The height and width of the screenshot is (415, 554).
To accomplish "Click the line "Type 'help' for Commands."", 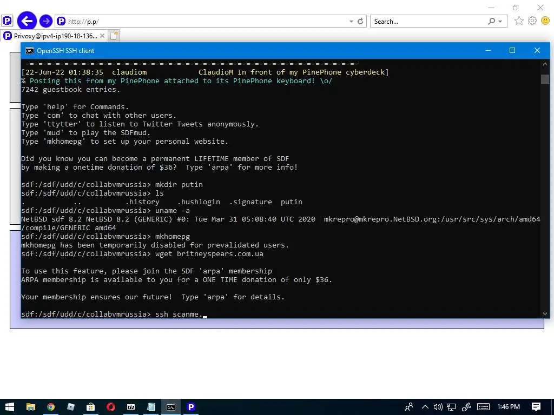I will [75, 107].
